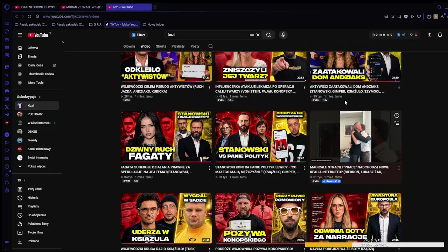
Task: Click the browser address bar URL
Action: [x=71, y=16]
